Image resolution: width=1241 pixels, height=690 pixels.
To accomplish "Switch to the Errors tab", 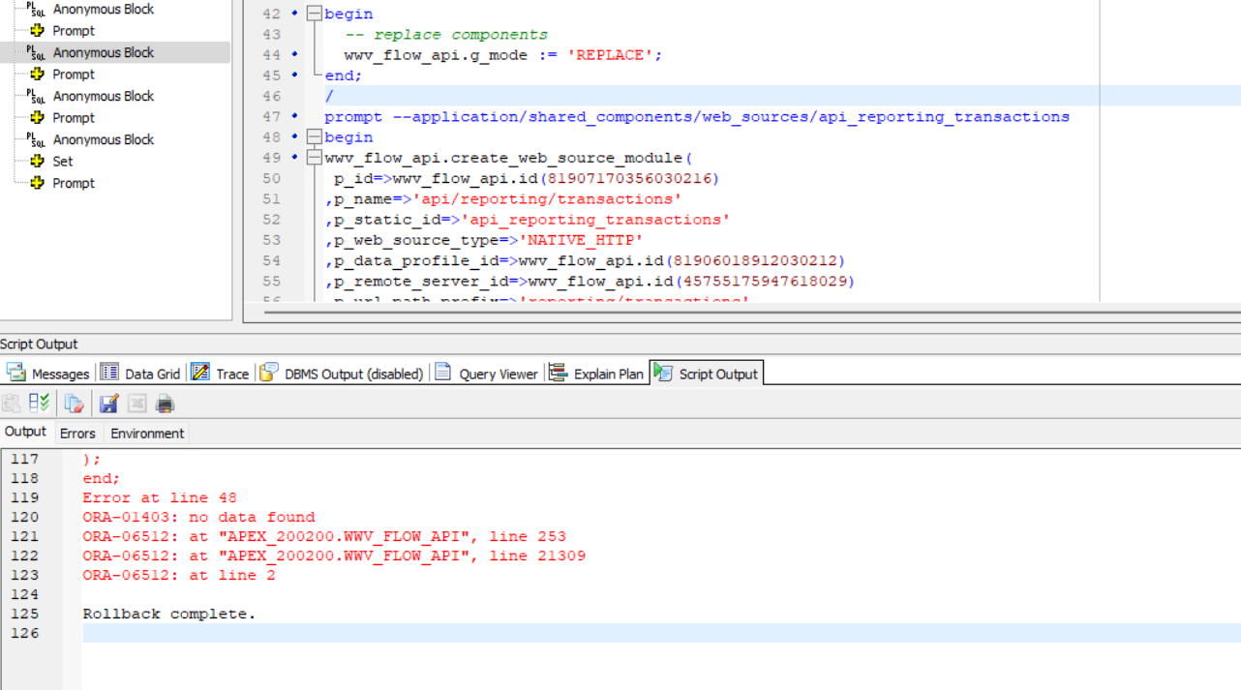I will 77,433.
